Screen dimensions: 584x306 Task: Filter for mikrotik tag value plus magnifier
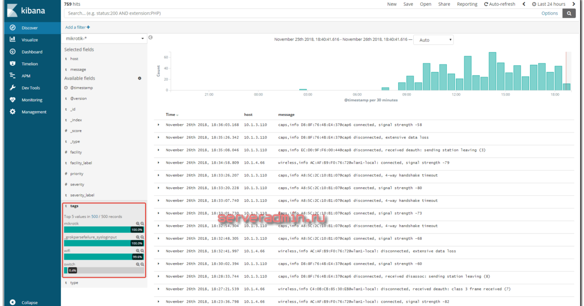tap(138, 223)
